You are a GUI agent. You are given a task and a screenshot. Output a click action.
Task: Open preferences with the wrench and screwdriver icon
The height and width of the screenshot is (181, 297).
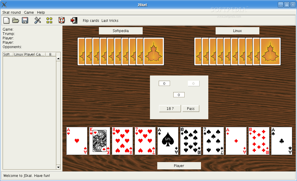coord(38,20)
